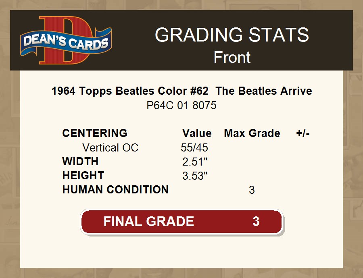Click the 3.53" height value

pos(195,176)
